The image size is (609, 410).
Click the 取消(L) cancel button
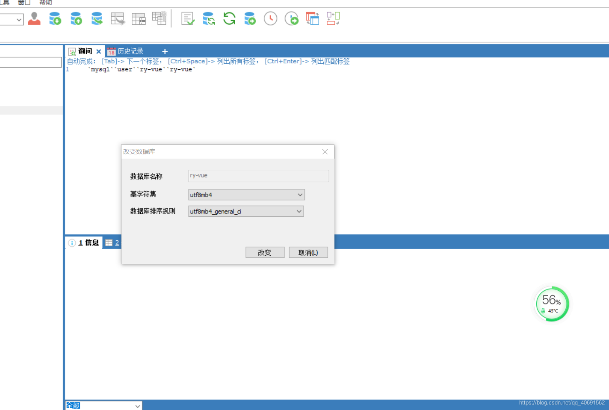point(308,253)
